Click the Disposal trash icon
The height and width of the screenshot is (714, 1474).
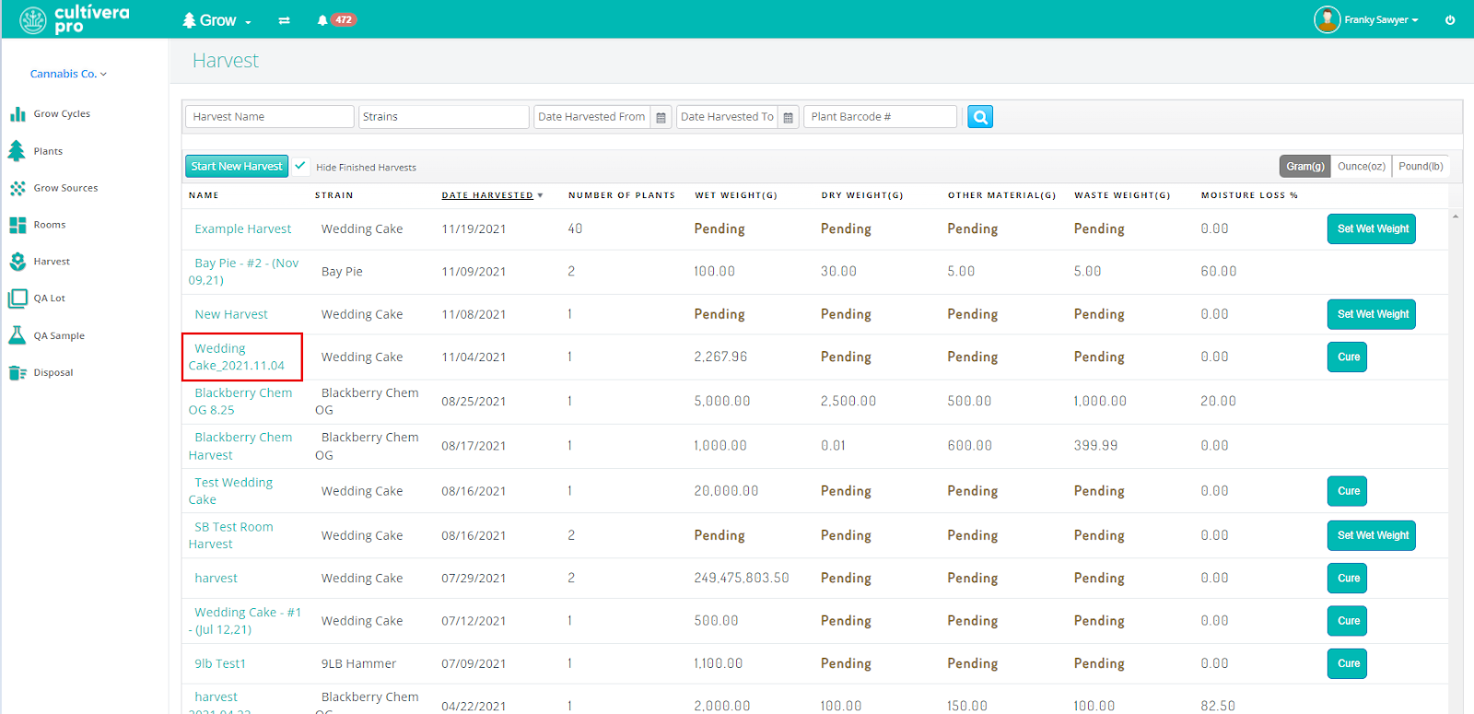coord(18,372)
